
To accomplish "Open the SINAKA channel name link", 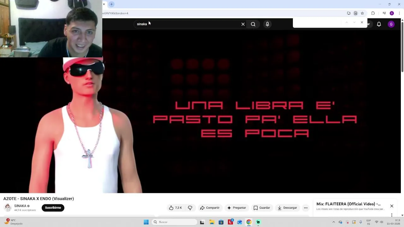I will click(20, 206).
